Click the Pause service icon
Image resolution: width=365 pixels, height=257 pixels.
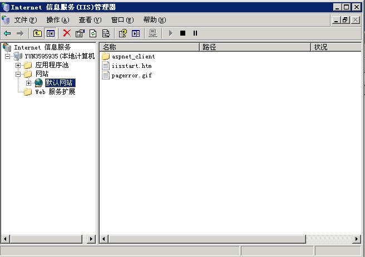195,33
